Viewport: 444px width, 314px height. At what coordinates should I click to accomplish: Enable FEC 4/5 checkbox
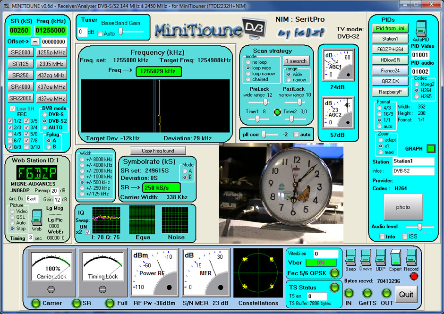(10, 134)
